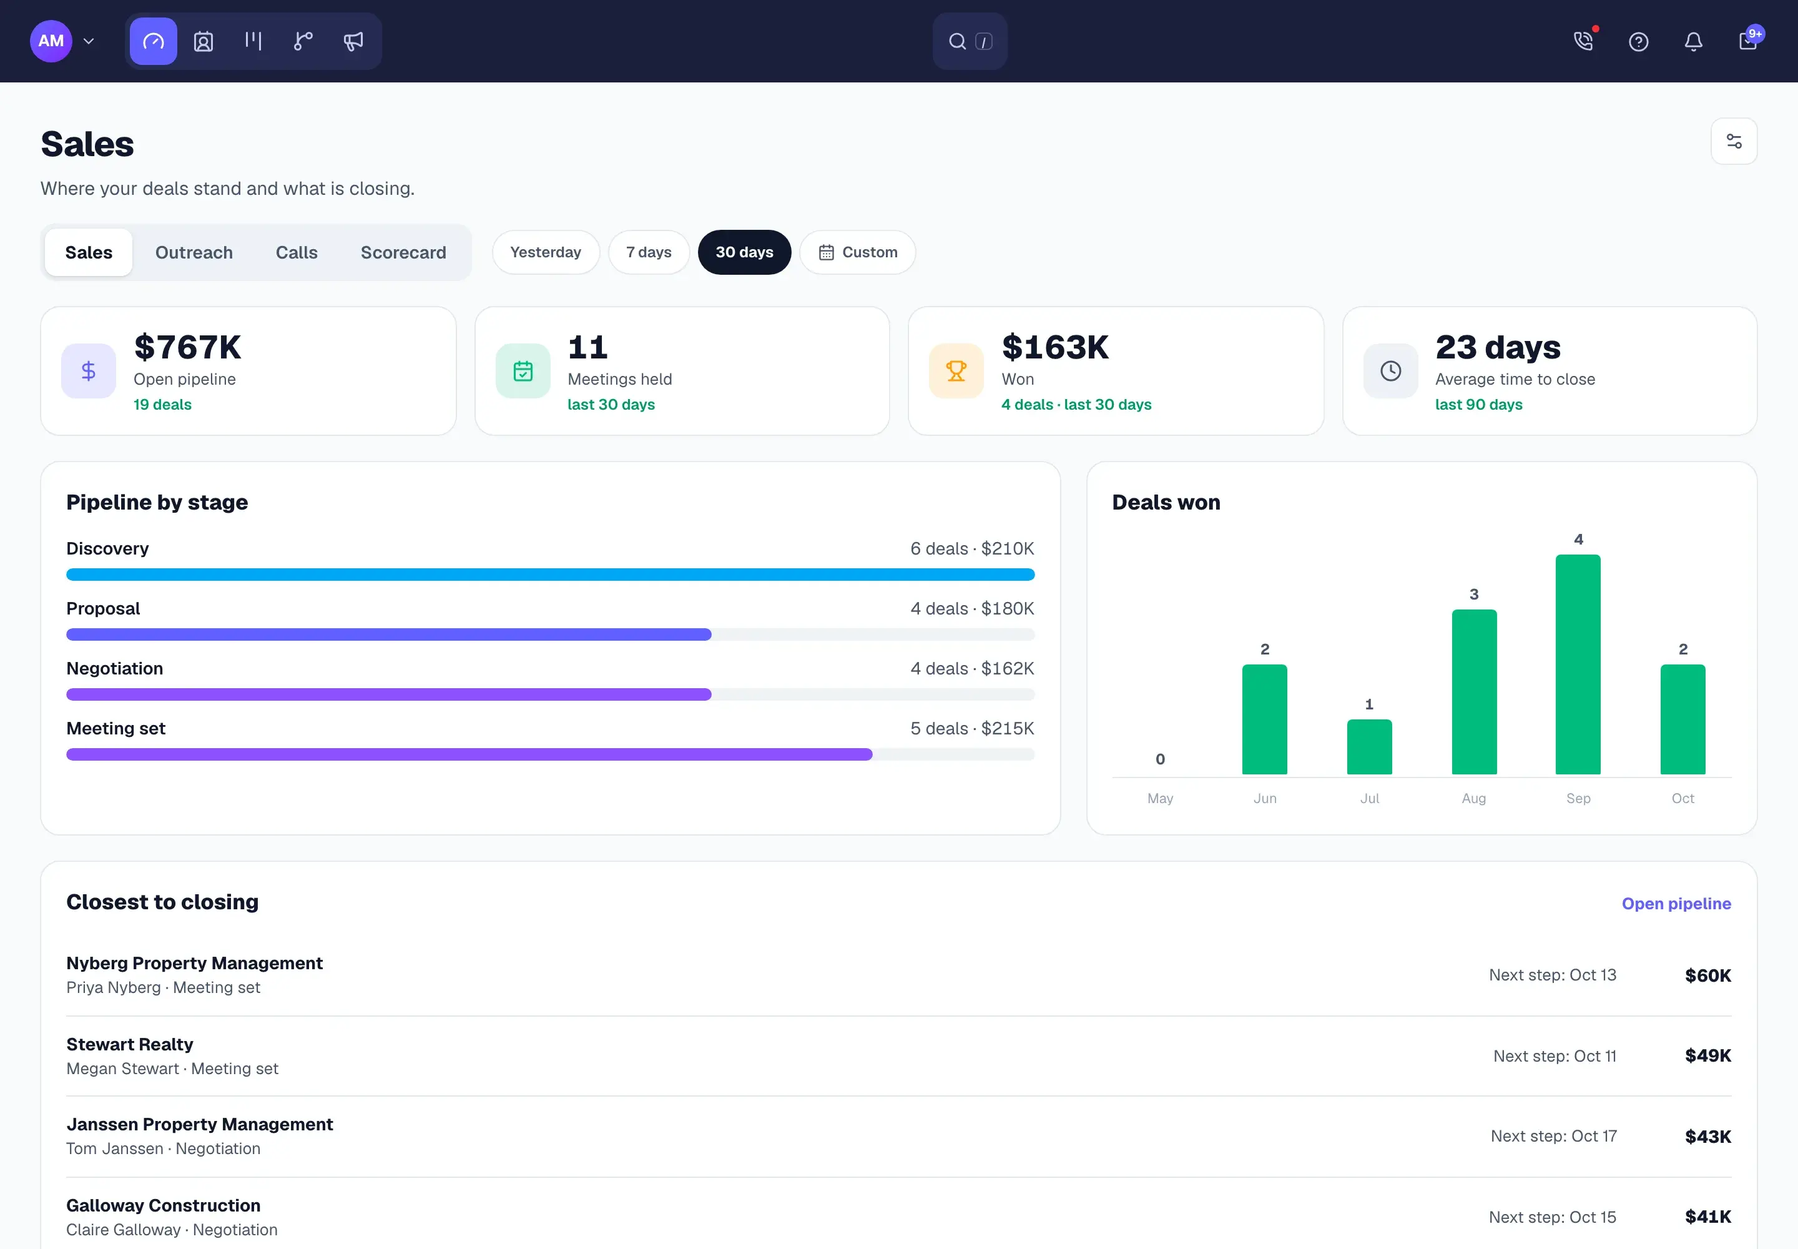Screen dimensions: 1798x1249
Task: Open the phone calls icon
Action: click(1584, 41)
